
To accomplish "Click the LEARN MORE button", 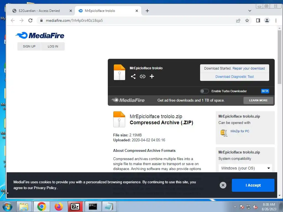I will tap(258, 100).
